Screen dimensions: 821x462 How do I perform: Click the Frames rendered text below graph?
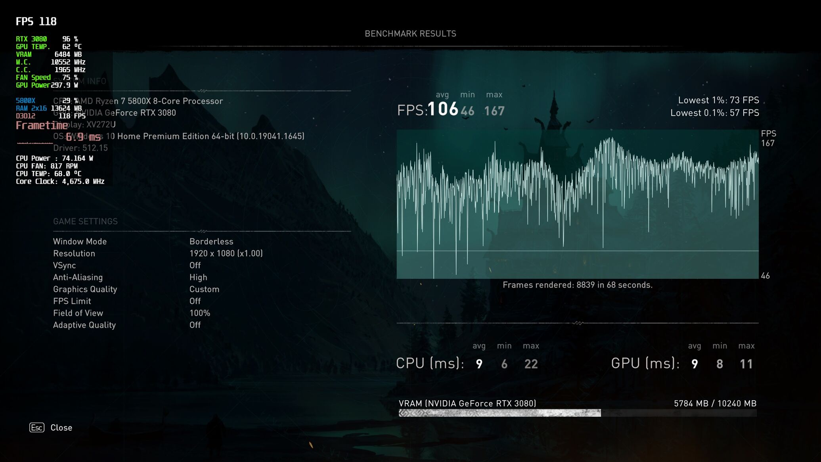577,285
